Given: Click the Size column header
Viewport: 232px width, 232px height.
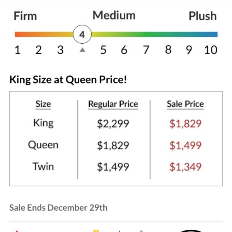Looking at the screenshot, I should click(x=43, y=104).
